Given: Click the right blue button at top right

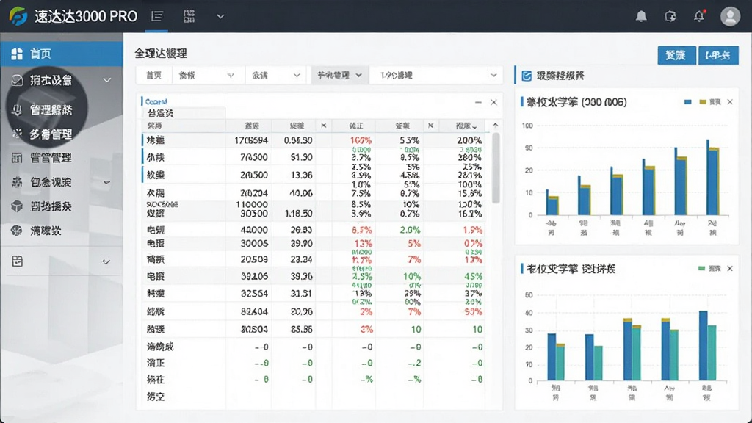Looking at the screenshot, I should tap(718, 56).
